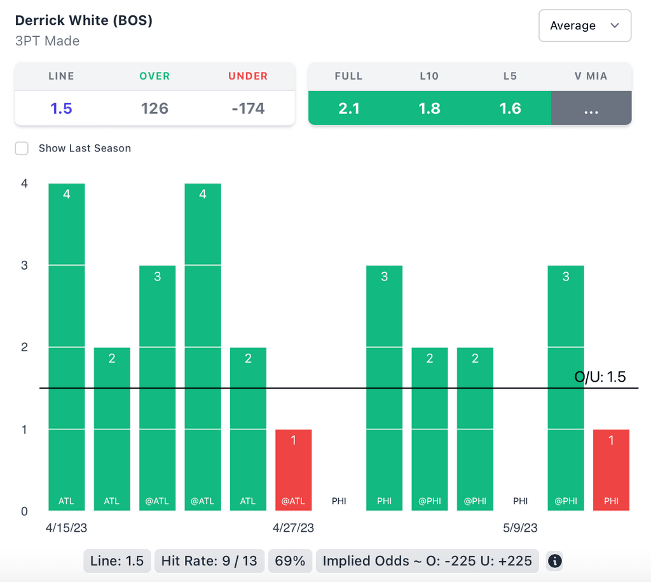The height and width of the screenshot is (582, 651).
Task: Select the L10 average tab
Action: coord(429,76)
